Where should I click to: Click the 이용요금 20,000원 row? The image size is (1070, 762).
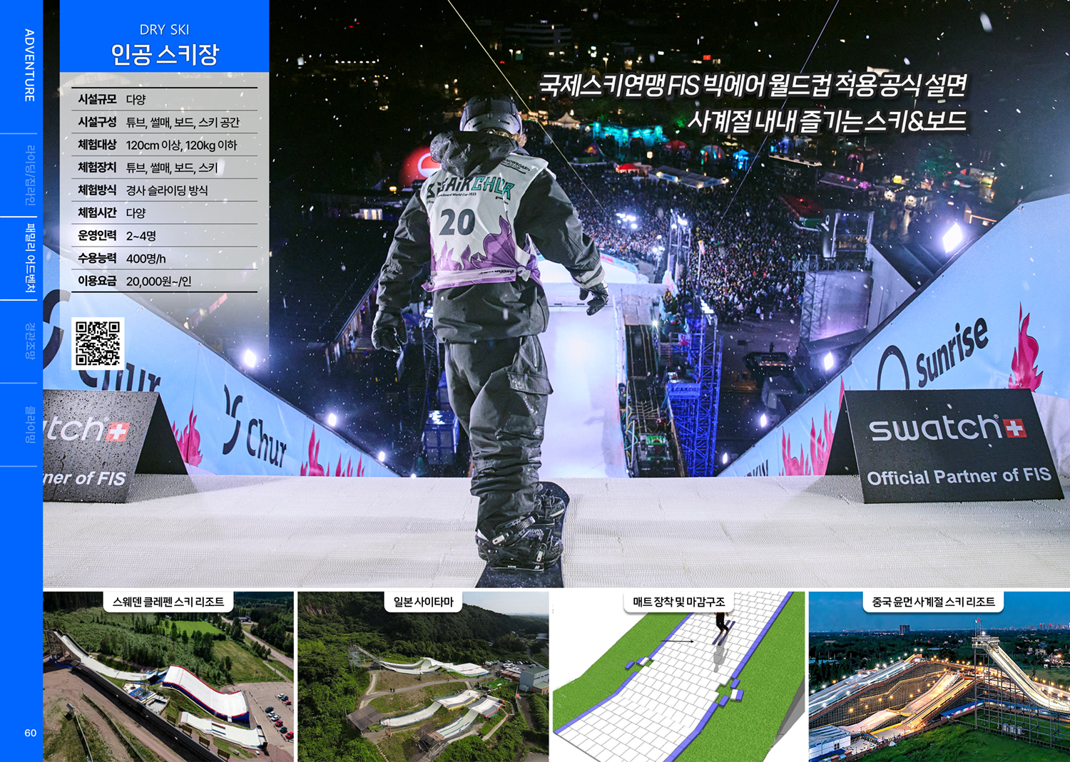coord(165,281)
